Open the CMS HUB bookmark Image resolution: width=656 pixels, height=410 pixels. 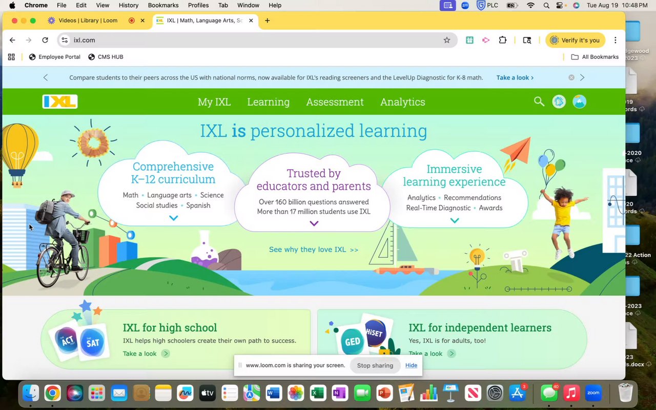[x=106, y=57]
